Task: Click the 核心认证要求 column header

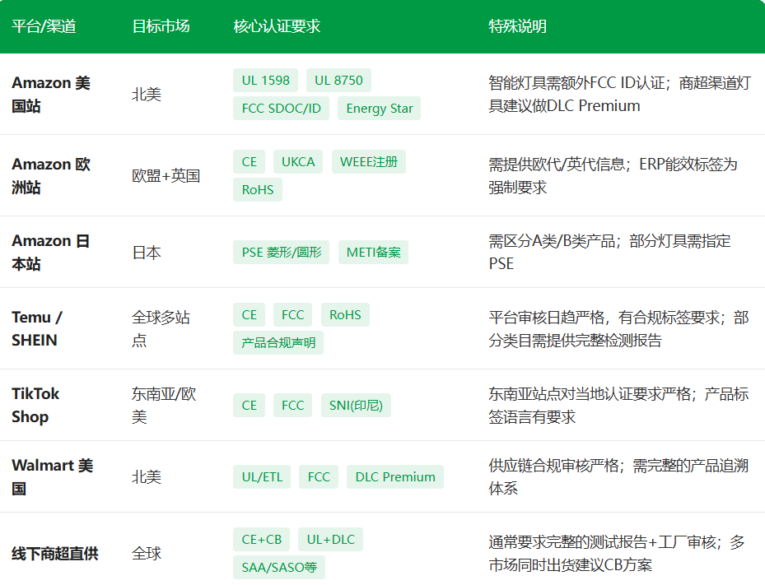Action: tap(277, 26)
